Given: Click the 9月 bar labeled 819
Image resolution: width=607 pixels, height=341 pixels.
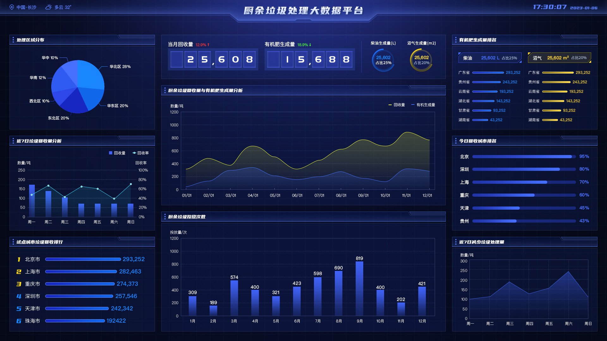Looking at the screenshot, I should 359,288.
